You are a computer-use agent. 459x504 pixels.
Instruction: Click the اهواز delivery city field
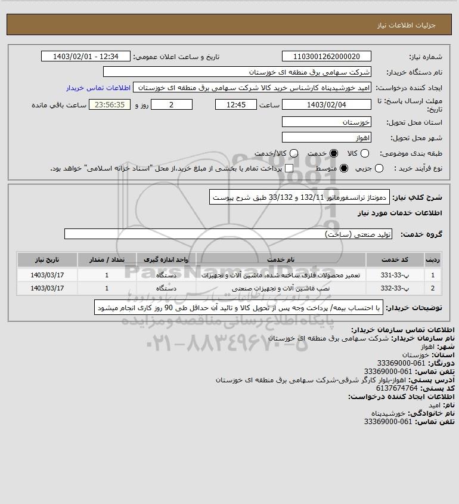pos(326,138)
